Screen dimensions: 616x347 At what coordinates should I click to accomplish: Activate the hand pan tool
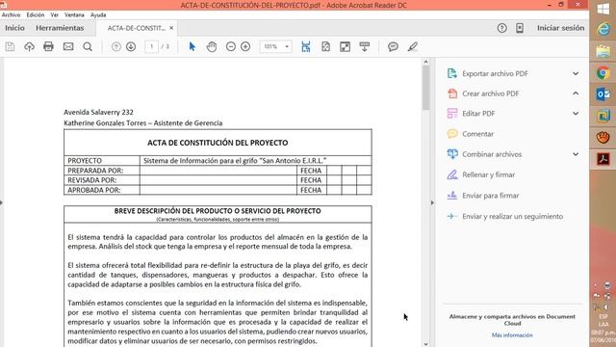pos(212,47)
